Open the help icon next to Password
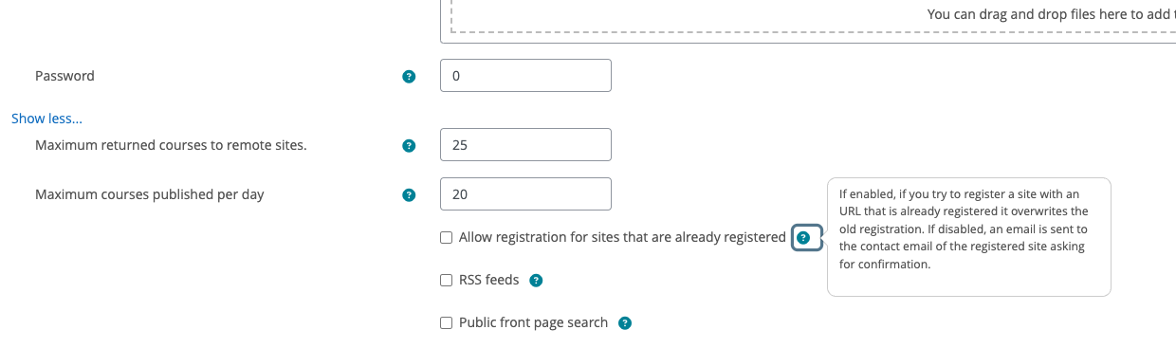1176x348 pixels. click(x=409, y=76)
